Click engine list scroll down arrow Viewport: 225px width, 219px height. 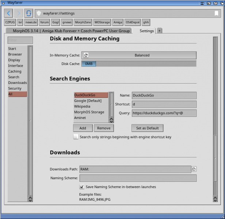tap(111, 122)
